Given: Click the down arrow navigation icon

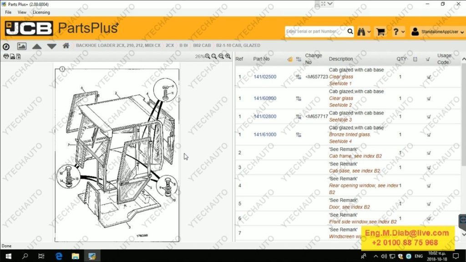Looking at the screenshot, I should tap(51, 46).
